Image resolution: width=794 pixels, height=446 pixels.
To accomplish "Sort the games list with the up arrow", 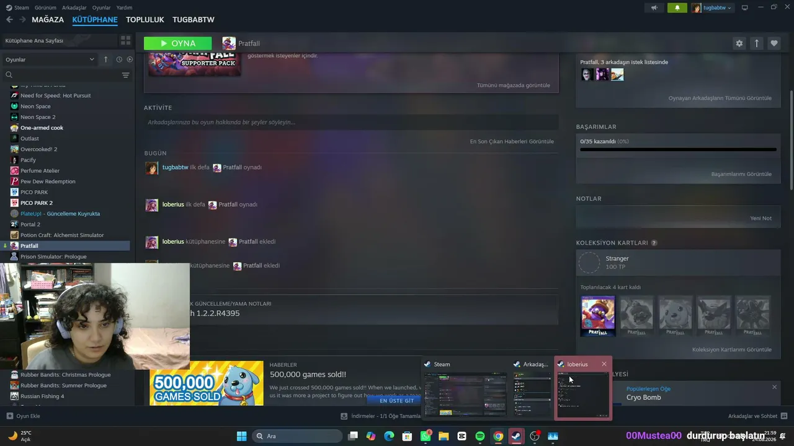I will 105,59.
